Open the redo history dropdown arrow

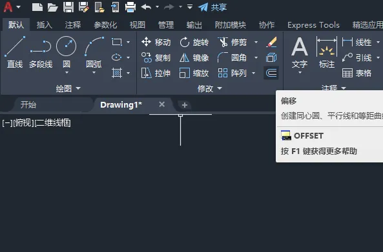pyautogui.click(x=180, y=7)
